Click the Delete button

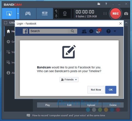[x=113, y=105]
